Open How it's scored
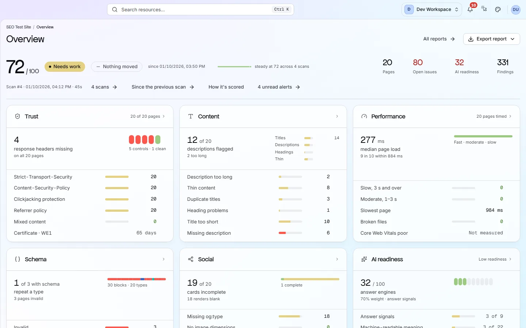 coord(226,87)
